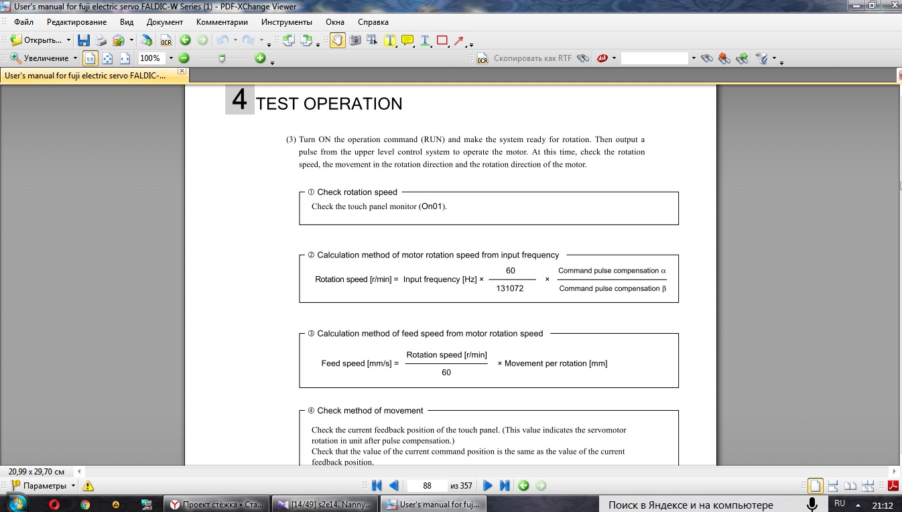Click green zoom in plus button
The width and height of the screenshot is (902, 512).
(x=260, y=58)
